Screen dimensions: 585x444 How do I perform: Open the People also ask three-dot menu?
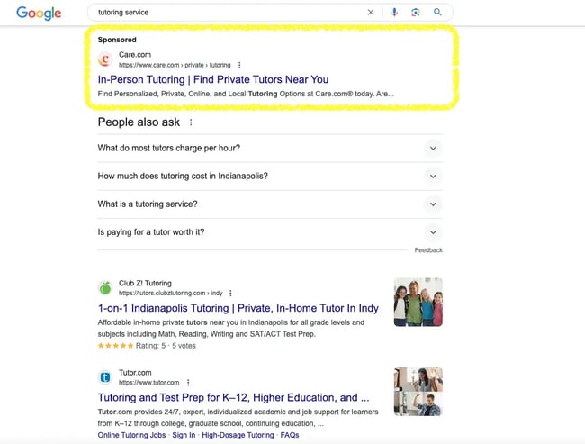click(191, 122)
